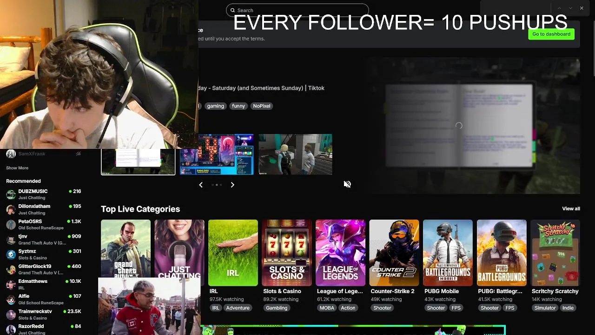Open Slots & Casino category cover

point(287,253)
